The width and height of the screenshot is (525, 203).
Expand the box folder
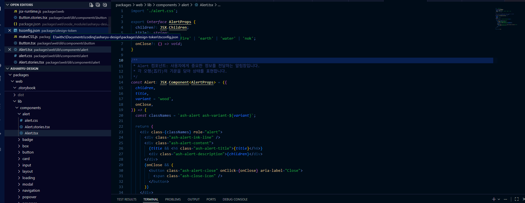click(x=19, y=146)
